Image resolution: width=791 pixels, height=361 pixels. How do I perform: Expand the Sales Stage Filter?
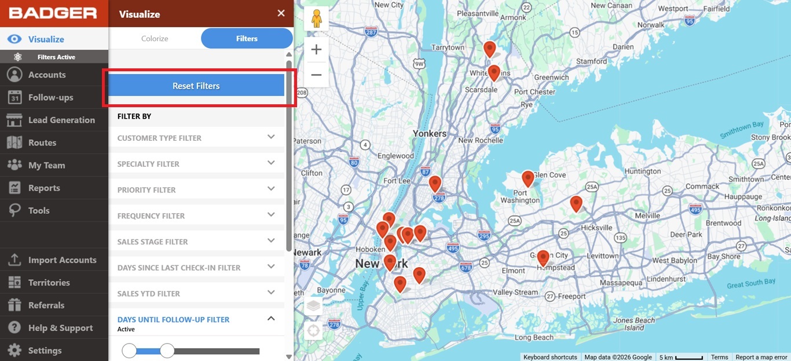[196, 242]
